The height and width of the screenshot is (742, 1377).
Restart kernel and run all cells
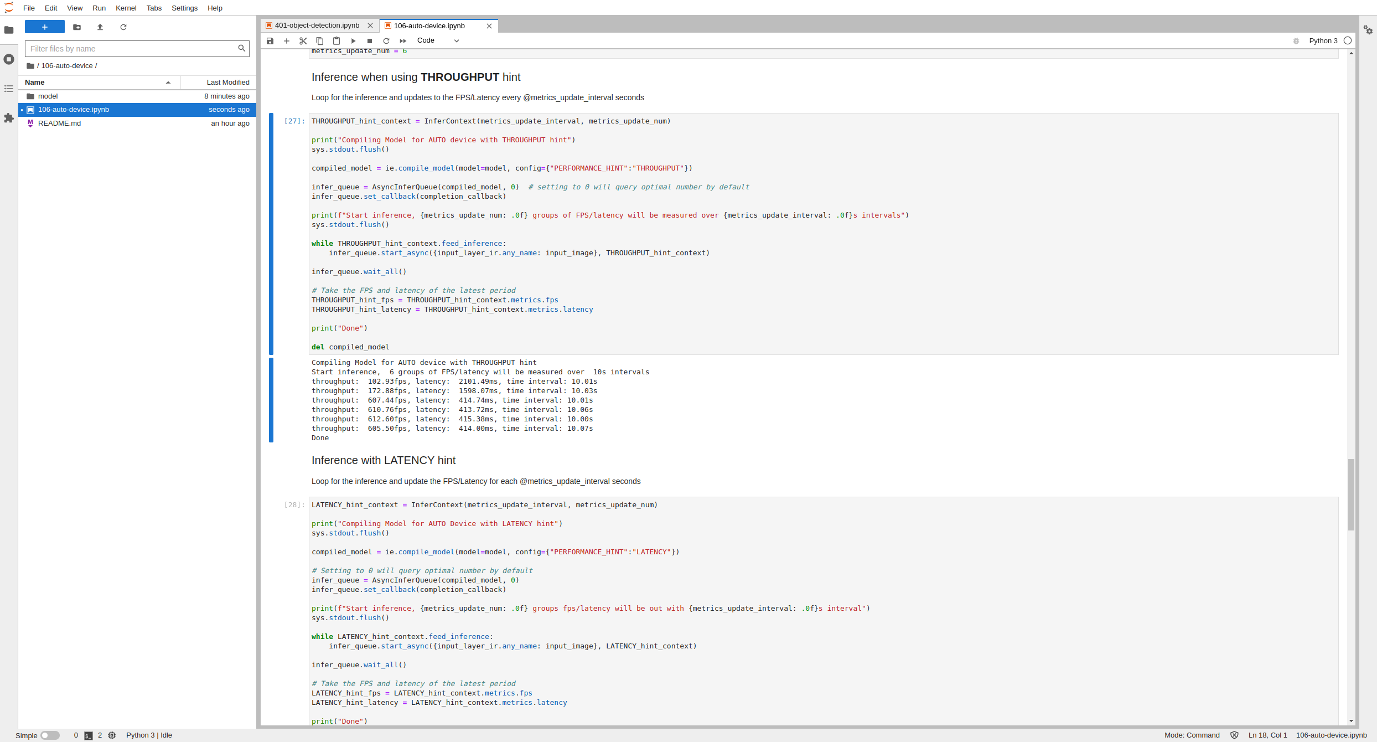(x=403, y=41)
